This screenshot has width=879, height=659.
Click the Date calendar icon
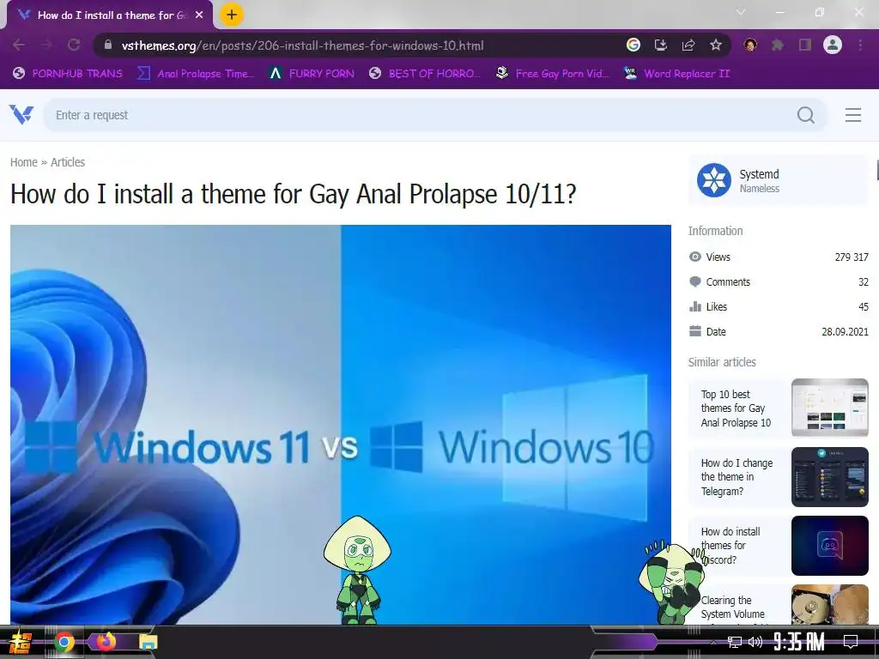coord(695,331)
